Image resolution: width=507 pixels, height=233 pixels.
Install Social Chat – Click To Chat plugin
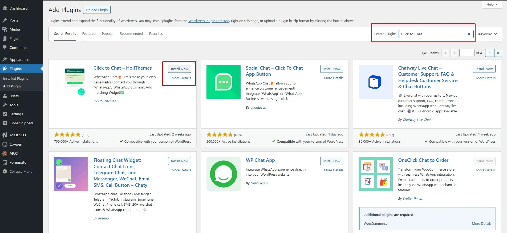click(332, 69)
